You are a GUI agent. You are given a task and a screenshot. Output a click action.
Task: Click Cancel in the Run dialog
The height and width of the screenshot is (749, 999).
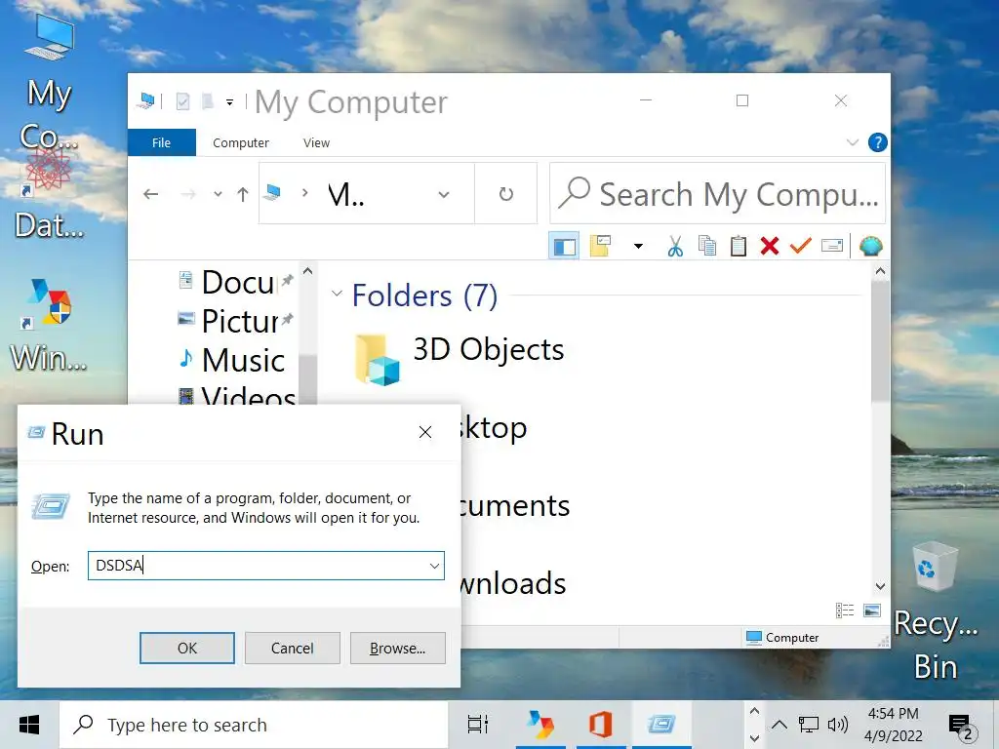[x=293, y=648]
